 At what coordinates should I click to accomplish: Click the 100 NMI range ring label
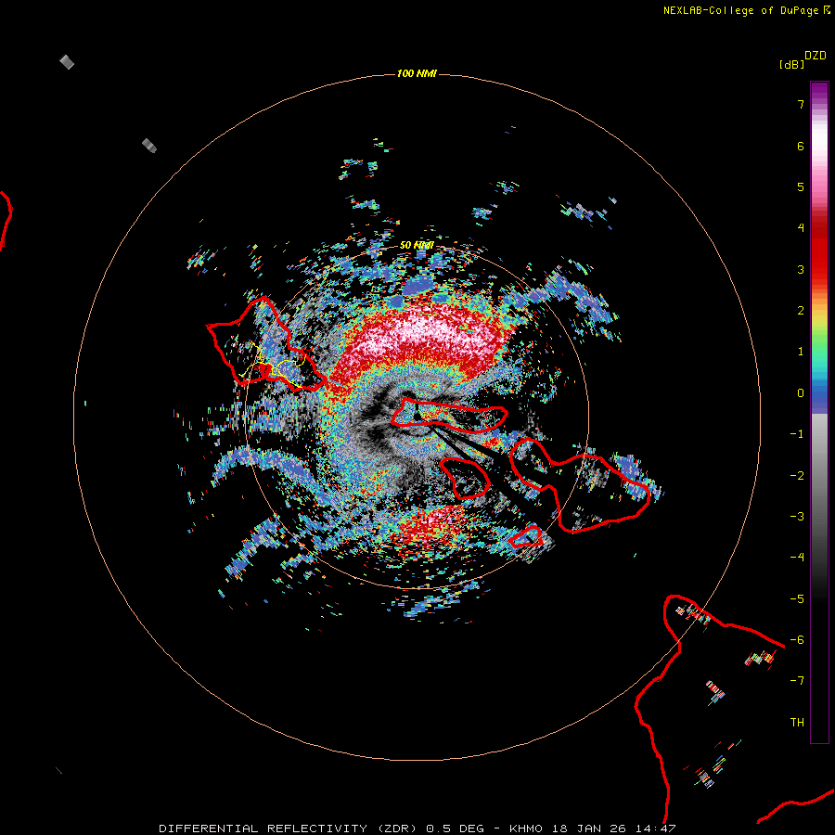(417, 73)
